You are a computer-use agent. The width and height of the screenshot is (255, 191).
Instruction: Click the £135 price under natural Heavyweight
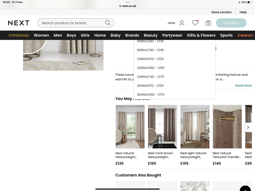click(x=120, y=163)
